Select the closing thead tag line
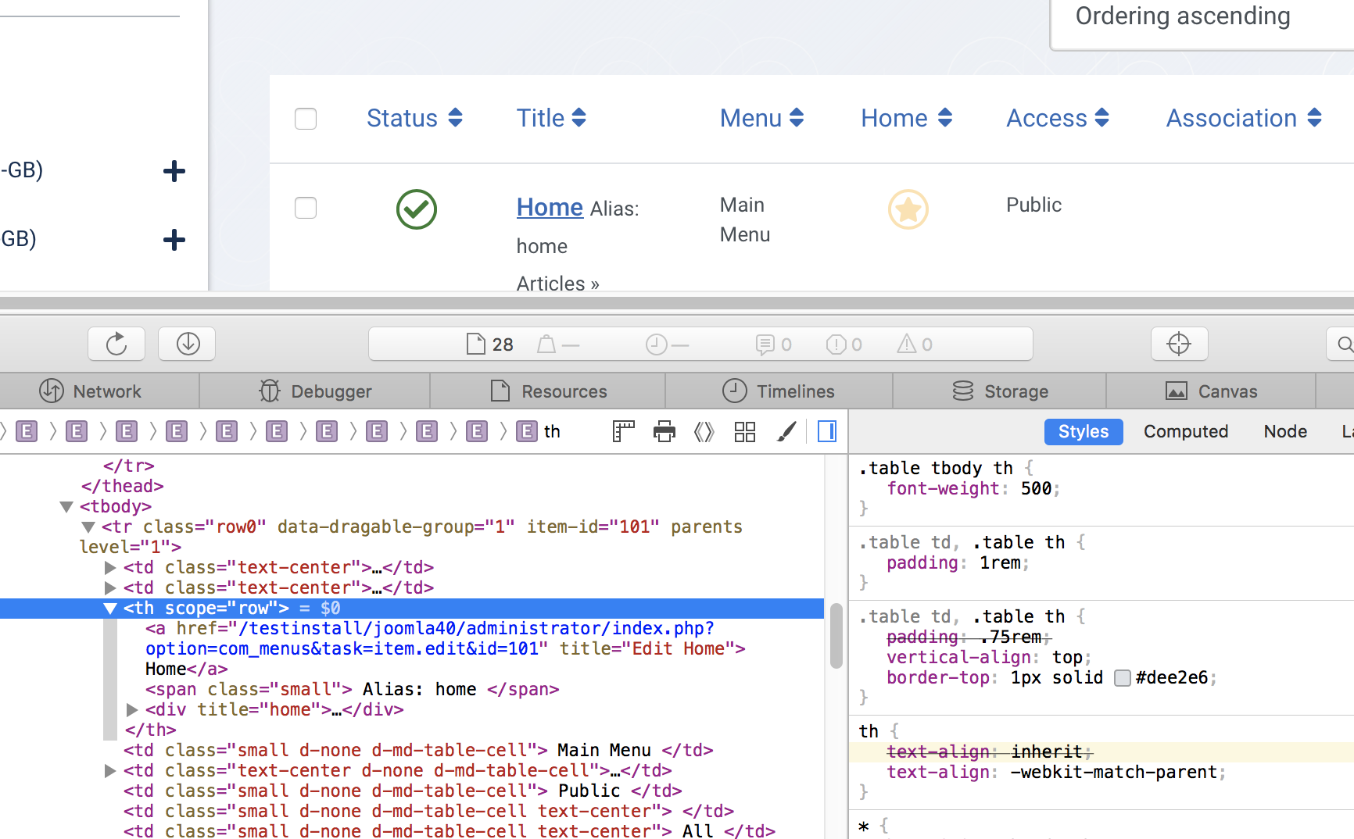 click(x=123, y=487)
